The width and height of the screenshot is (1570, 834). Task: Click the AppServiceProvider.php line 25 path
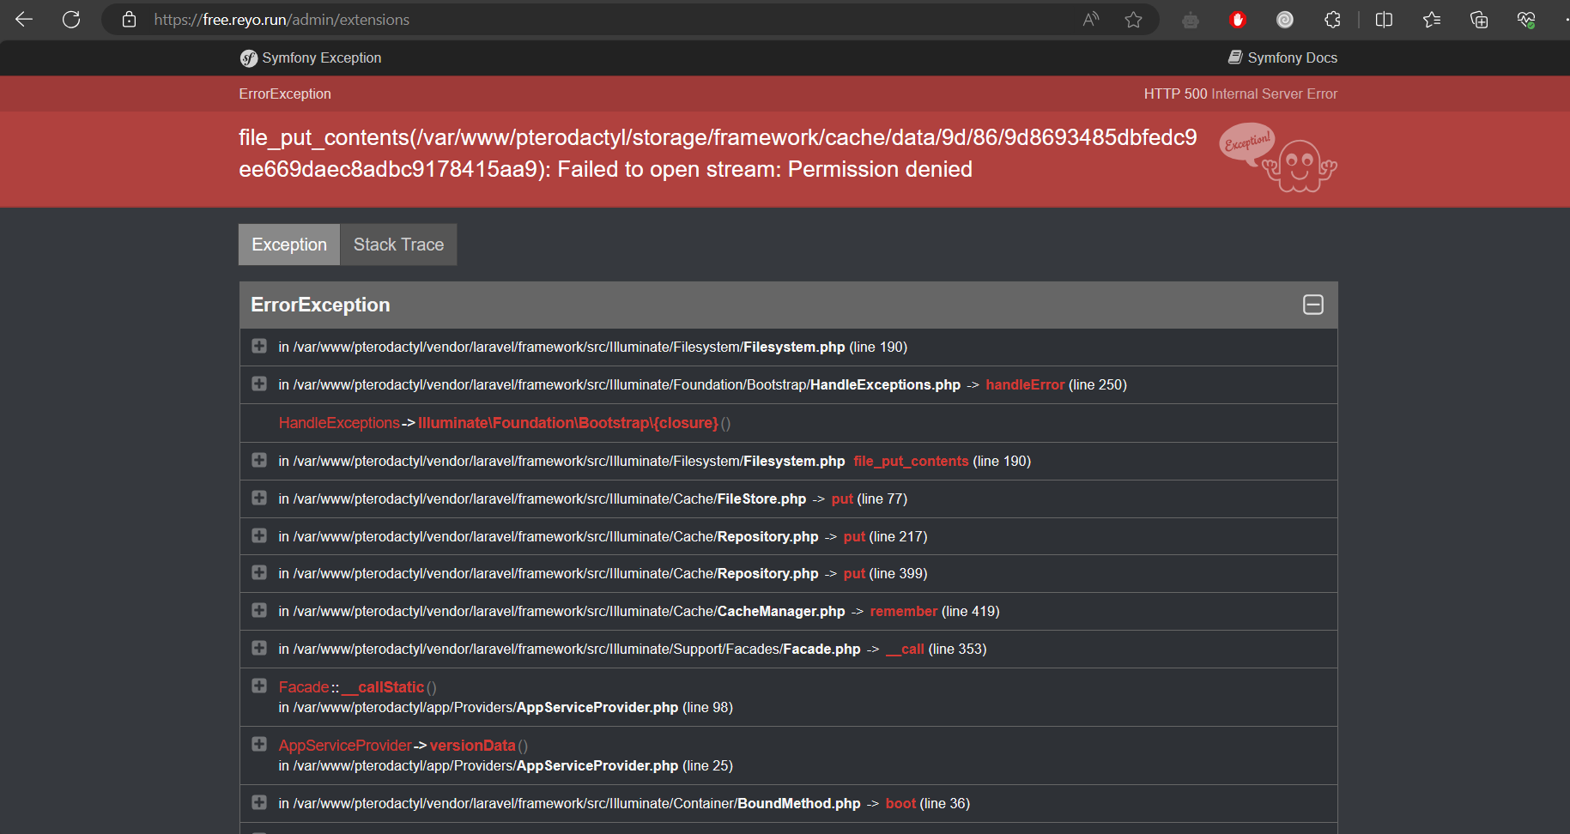pos(506,765)
